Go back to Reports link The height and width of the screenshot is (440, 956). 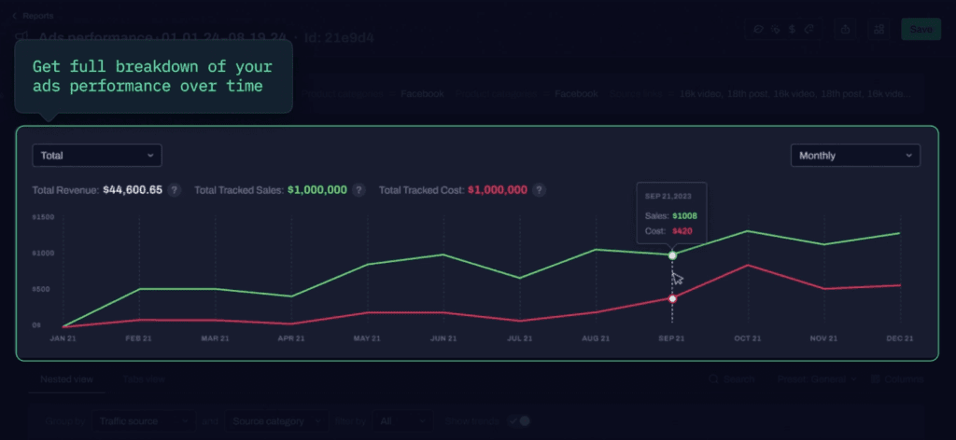37,16
